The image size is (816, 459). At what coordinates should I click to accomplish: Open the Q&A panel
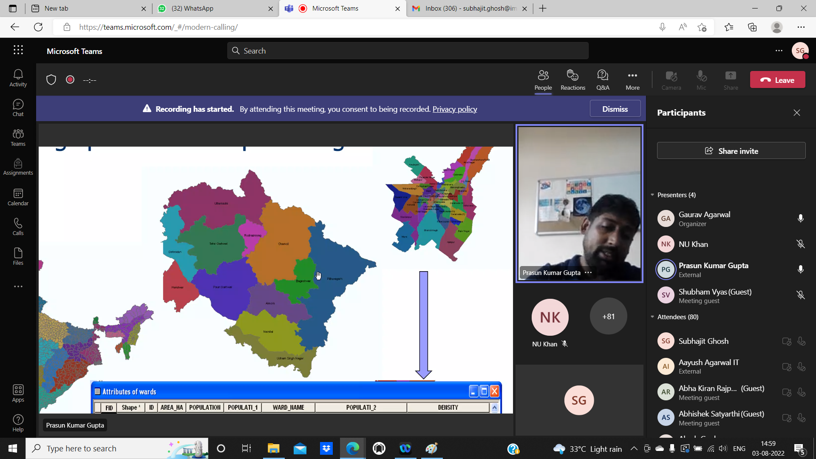(x=603, y=80)
